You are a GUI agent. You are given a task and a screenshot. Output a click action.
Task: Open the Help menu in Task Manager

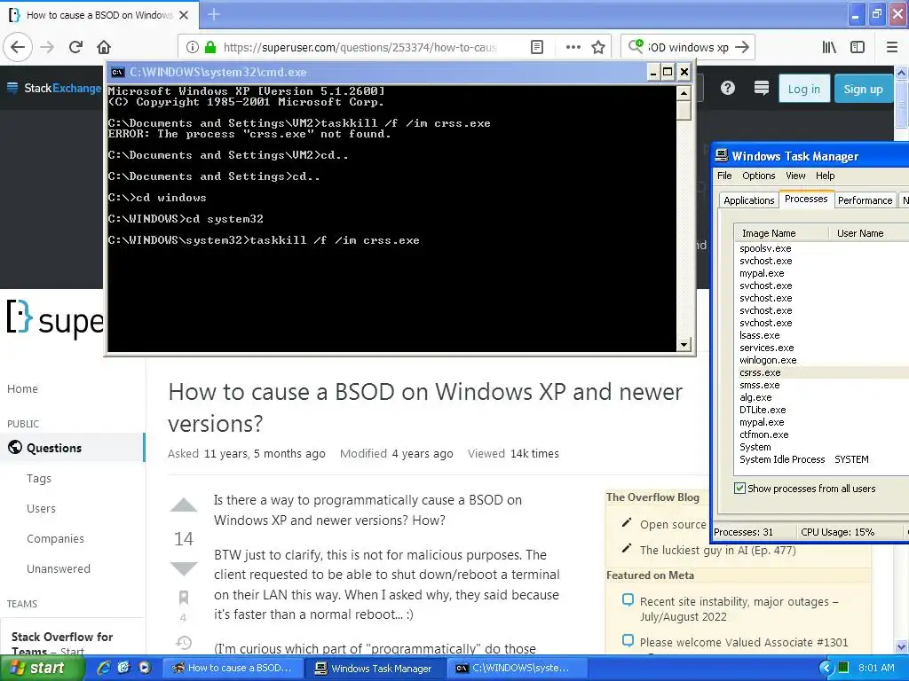tap(825, 176)
